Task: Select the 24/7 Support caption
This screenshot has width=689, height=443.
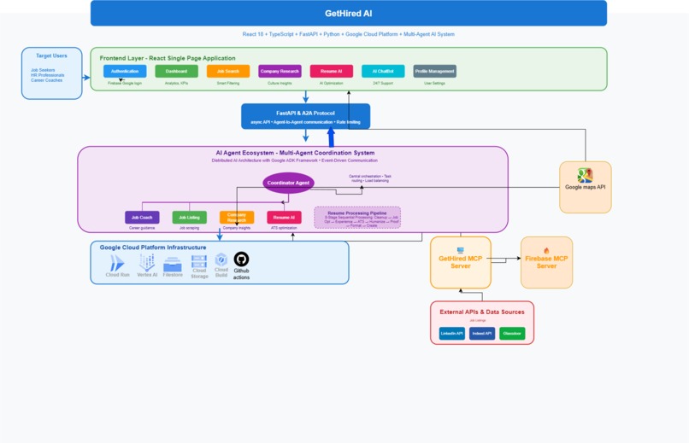Action: 383,83
